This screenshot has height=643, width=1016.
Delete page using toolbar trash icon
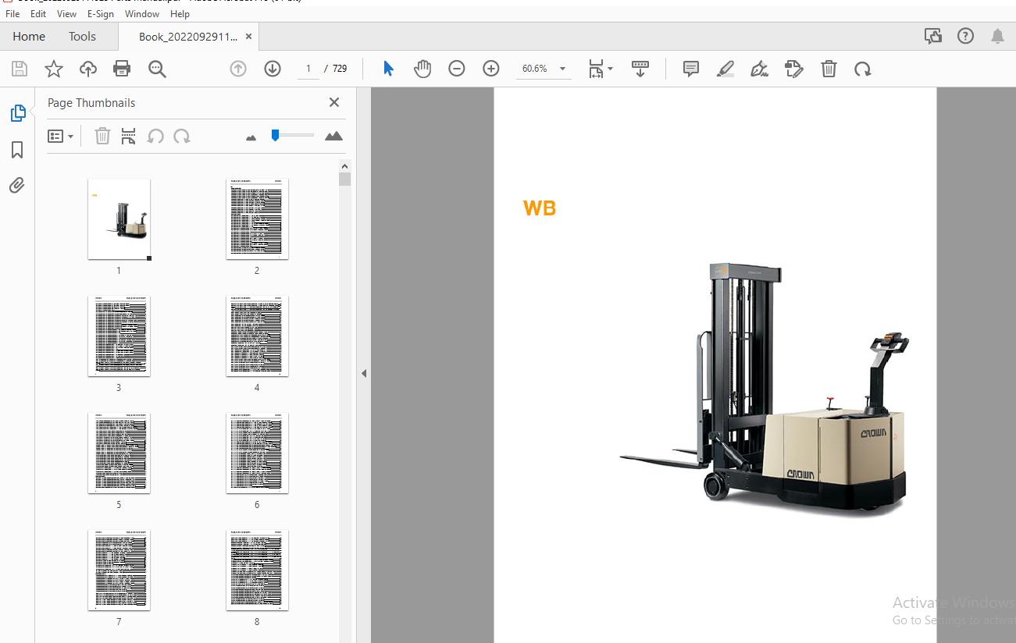pyautogui.click(x=829, y=69)
